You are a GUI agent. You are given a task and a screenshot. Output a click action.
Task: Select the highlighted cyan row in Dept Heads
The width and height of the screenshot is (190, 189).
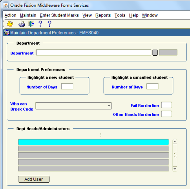tap(93, 142)
